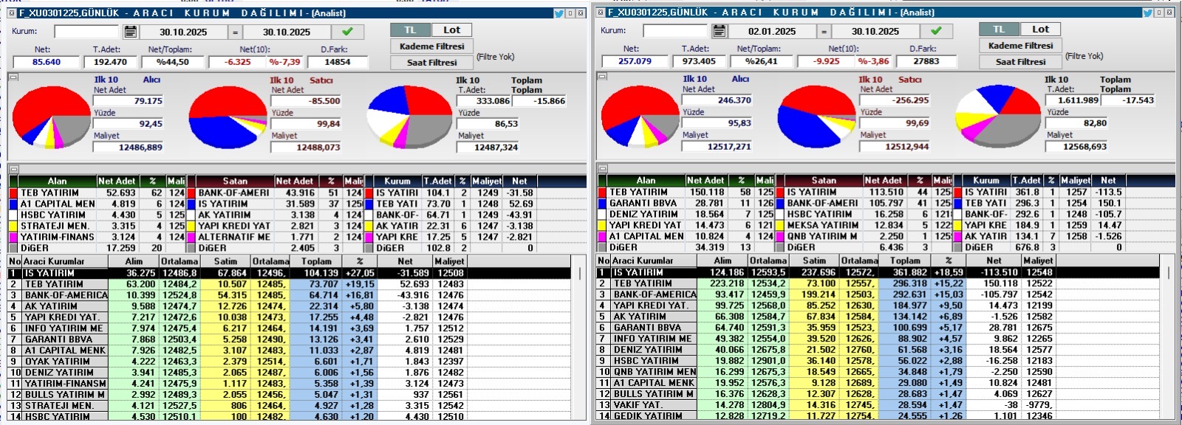Click equals sign between 02.01.2025 and 30.10.2025

pos(824,31)
